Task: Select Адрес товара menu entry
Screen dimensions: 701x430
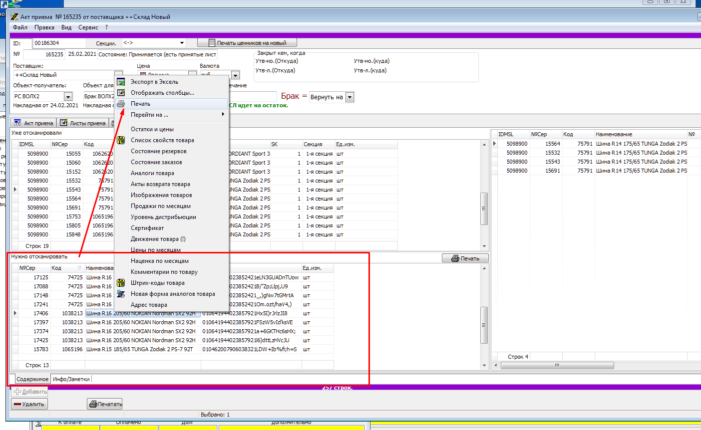Action: coord(172,305)
